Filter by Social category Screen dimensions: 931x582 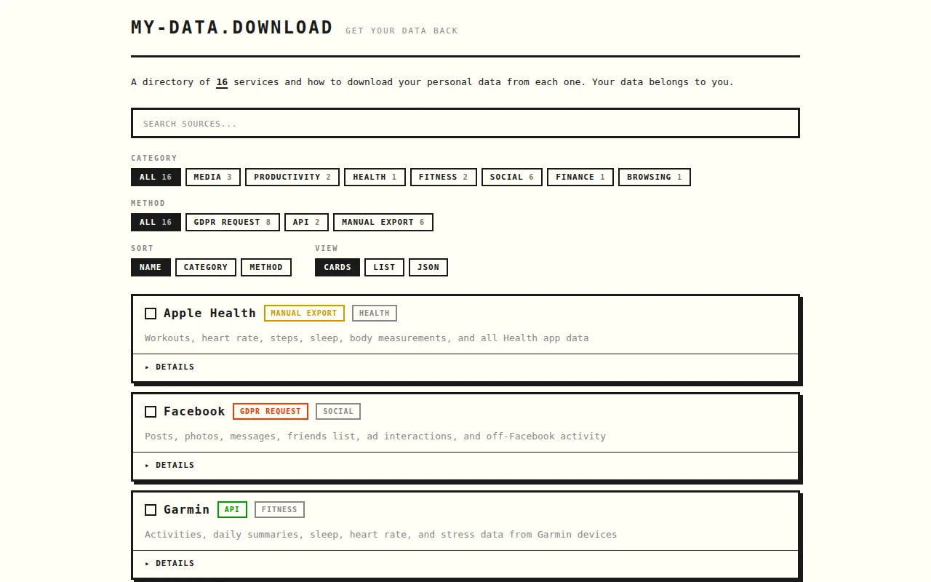pyautogui.click(x=512, y=177)
